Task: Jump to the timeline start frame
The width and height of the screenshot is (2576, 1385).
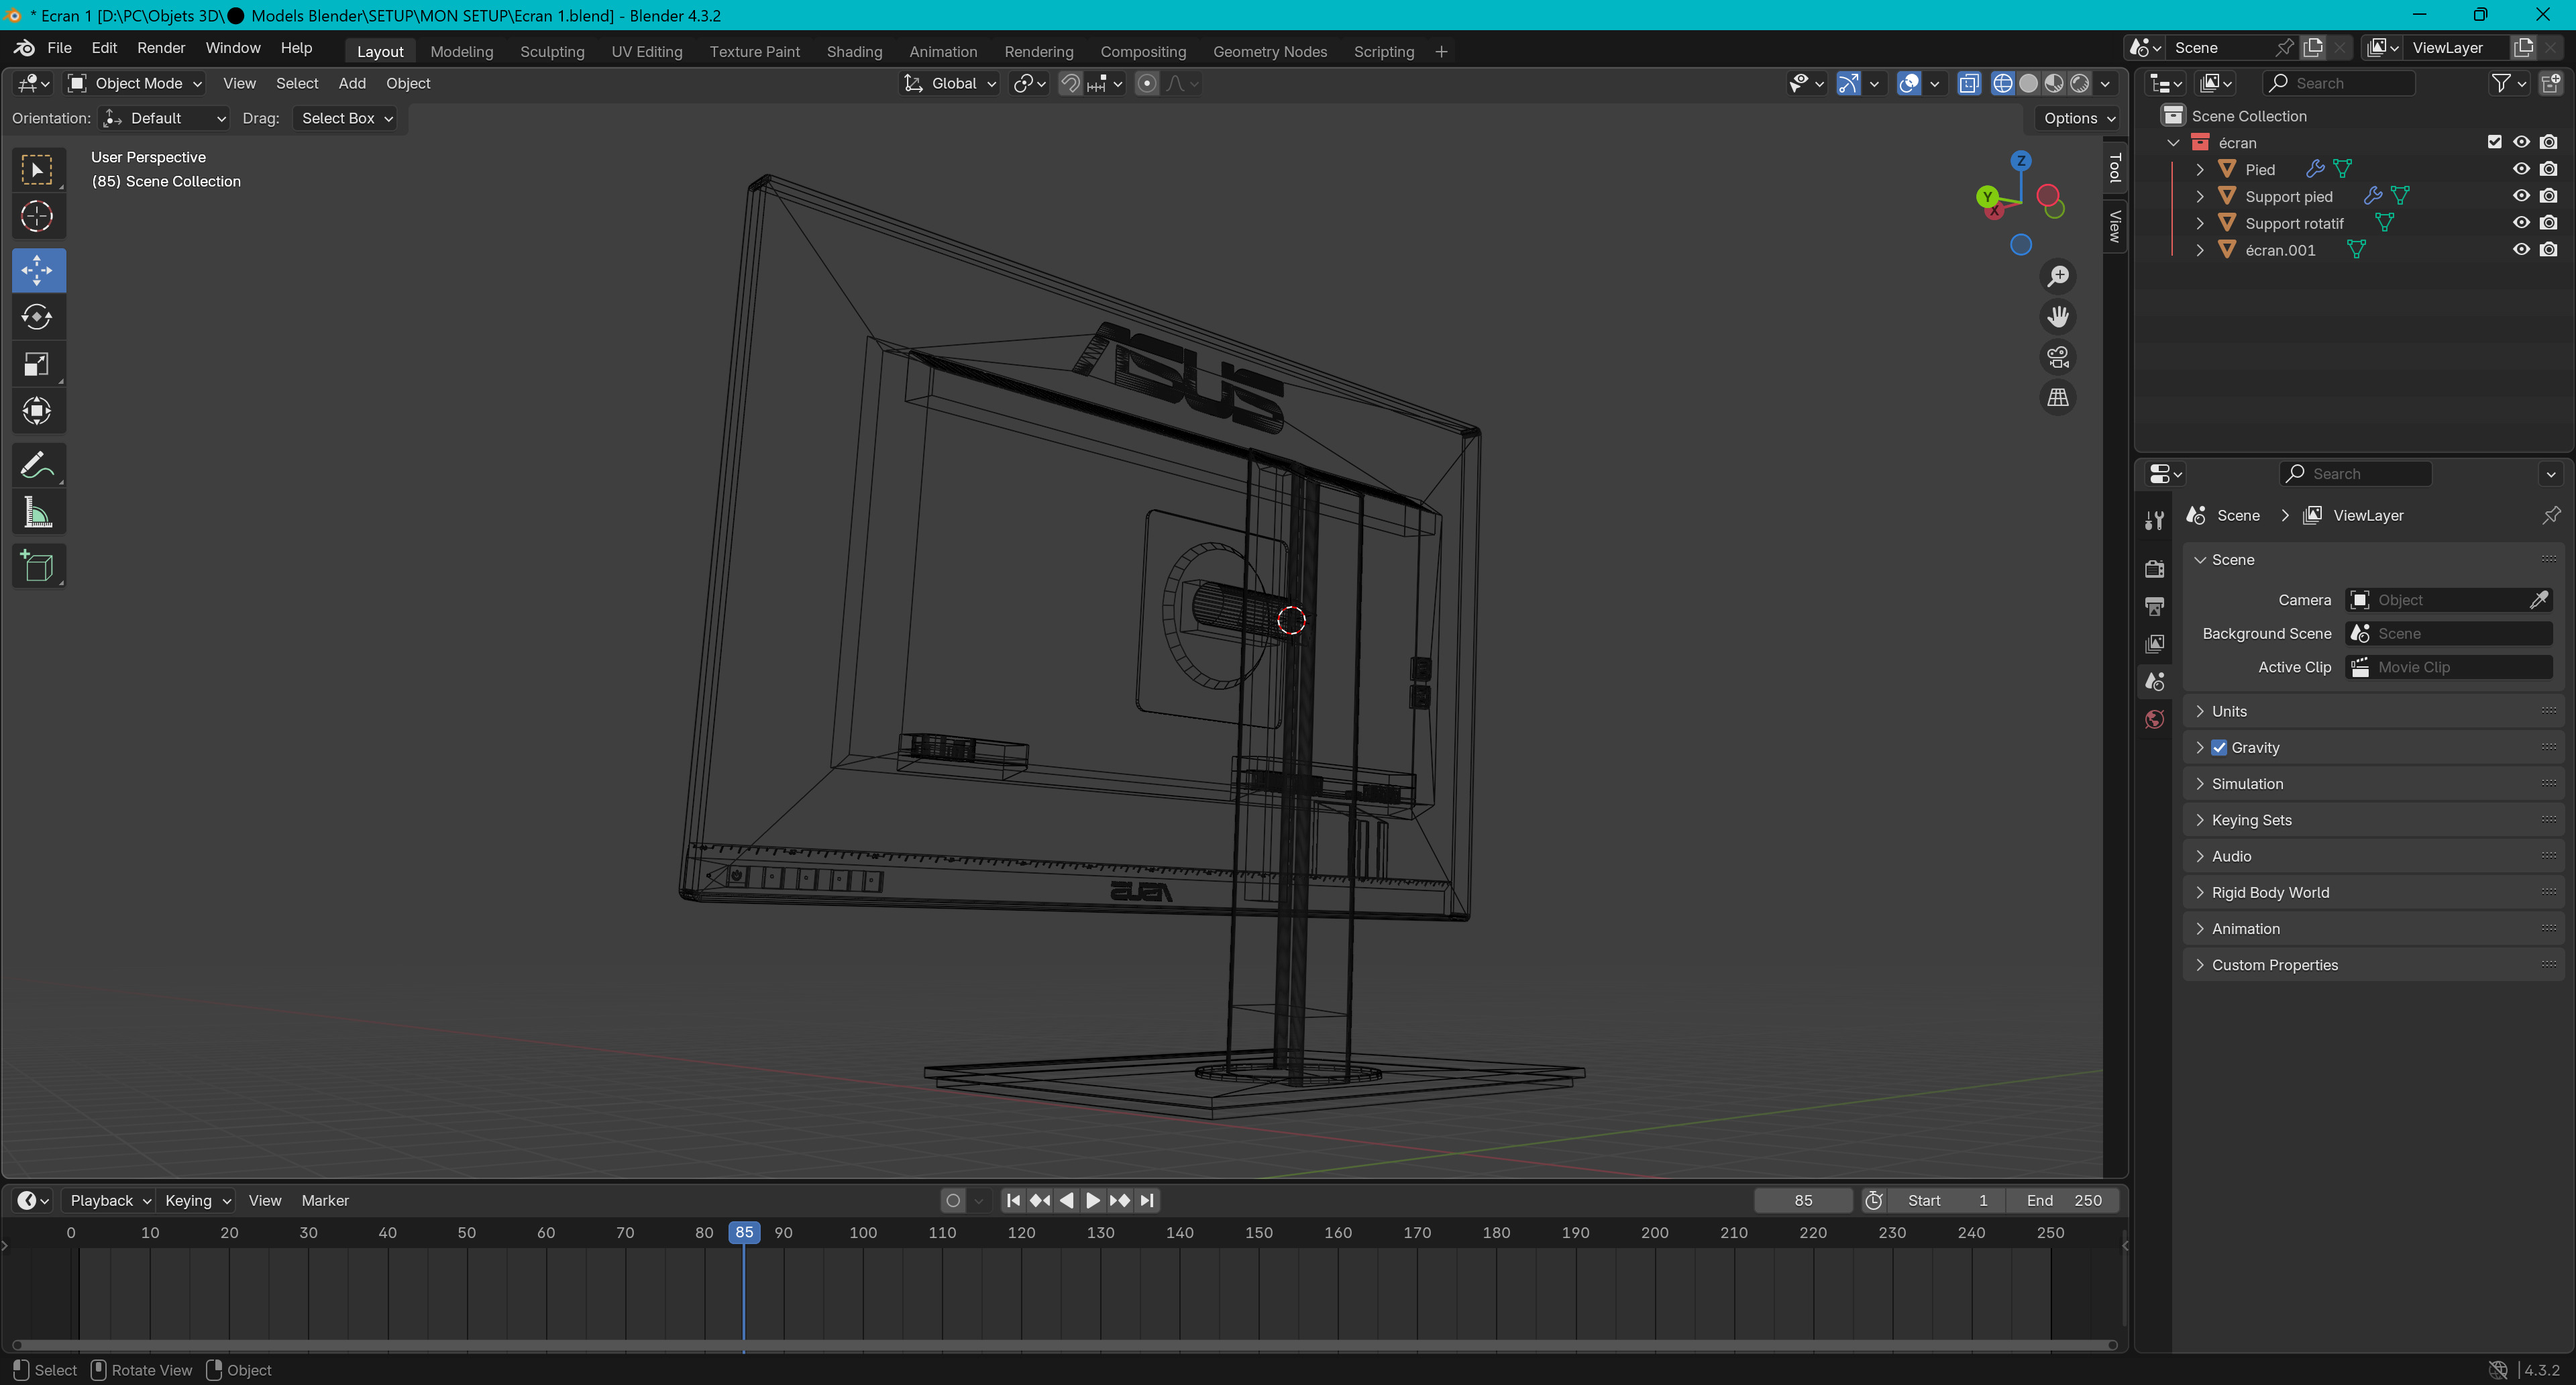Action: tap(1013, 1200)
